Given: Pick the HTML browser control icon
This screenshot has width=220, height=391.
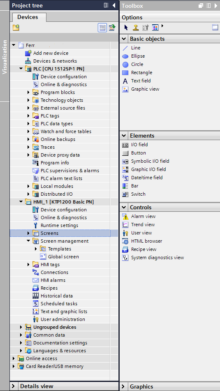Looking at the screenshot, I should (125, 241).
